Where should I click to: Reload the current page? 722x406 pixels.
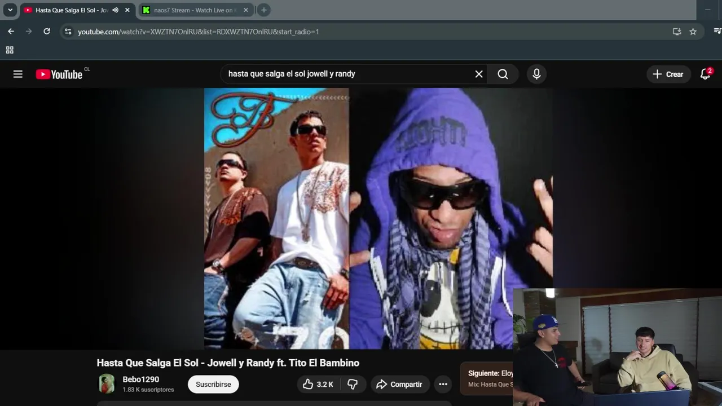point(47,32)
